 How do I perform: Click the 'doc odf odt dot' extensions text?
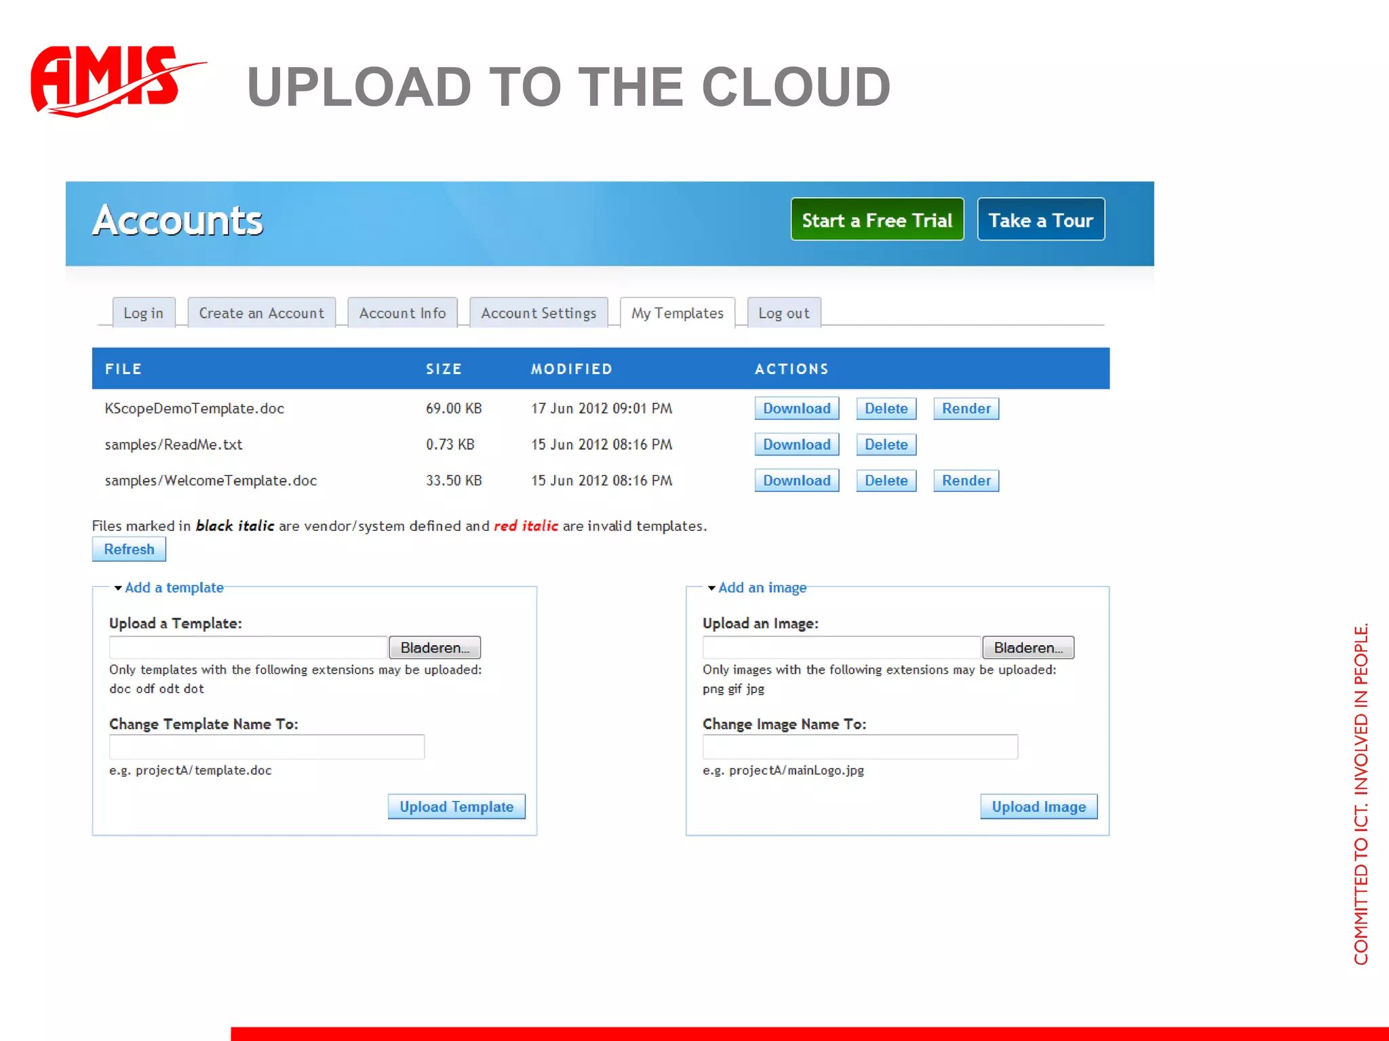click(157, 689)
